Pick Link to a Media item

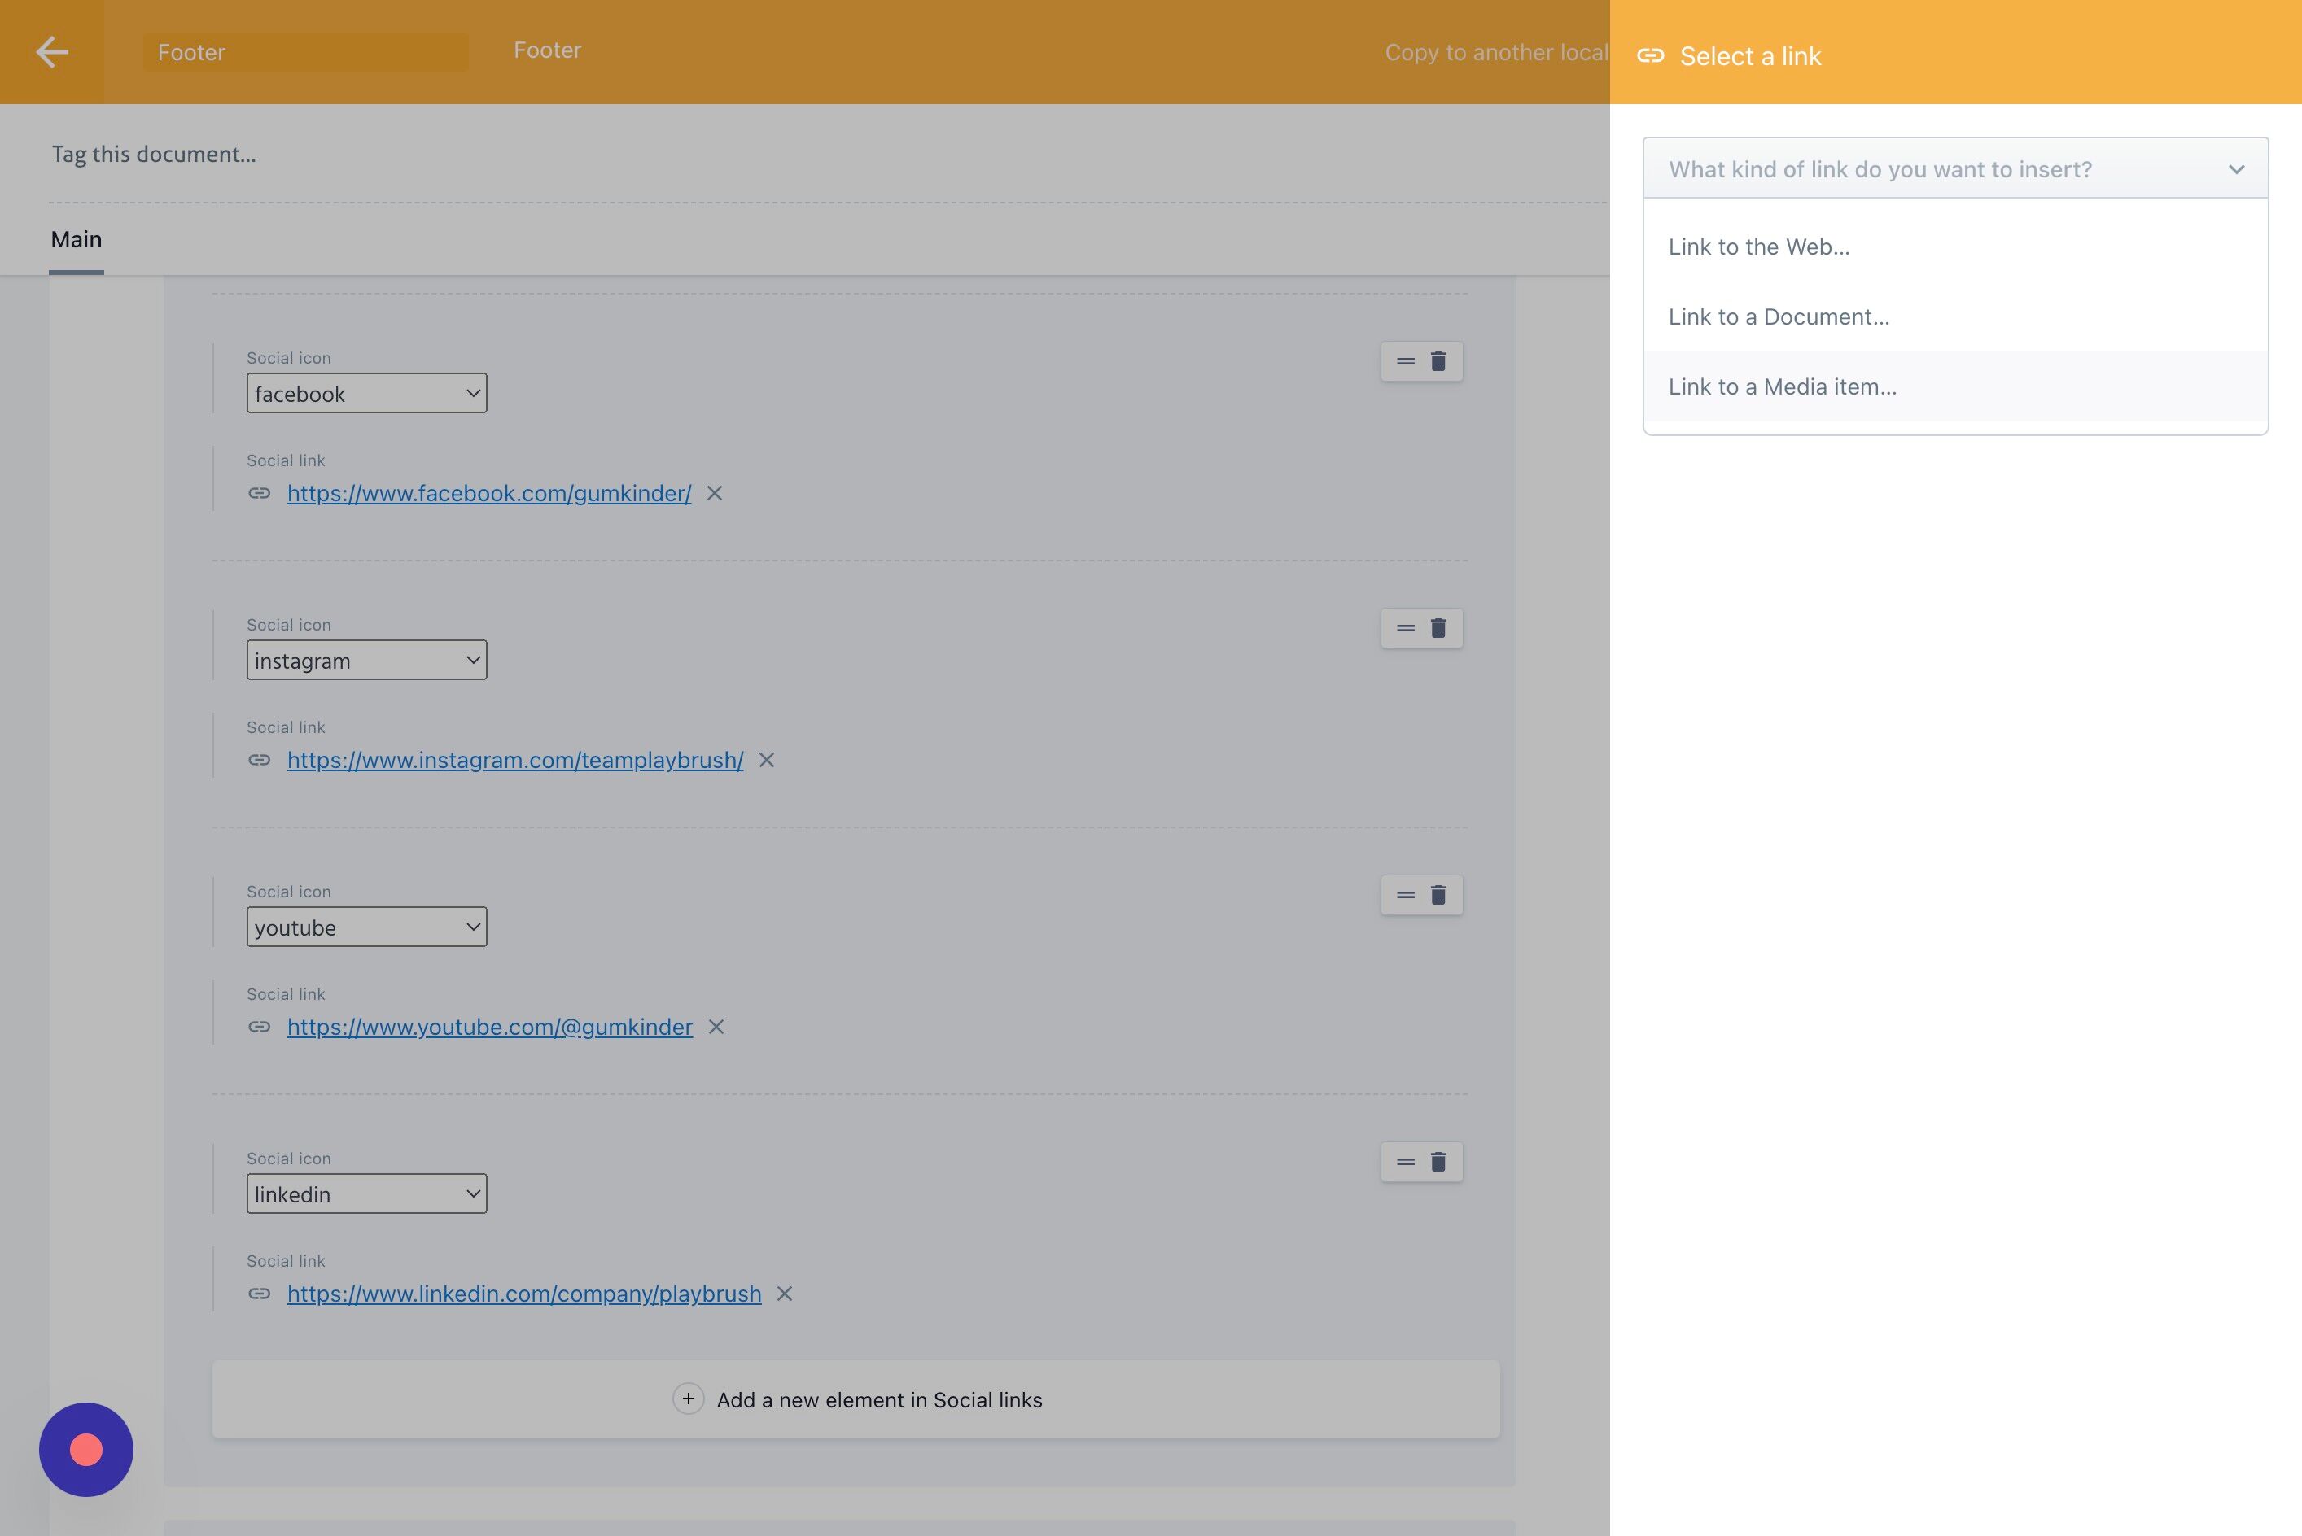pos(1782,387)
